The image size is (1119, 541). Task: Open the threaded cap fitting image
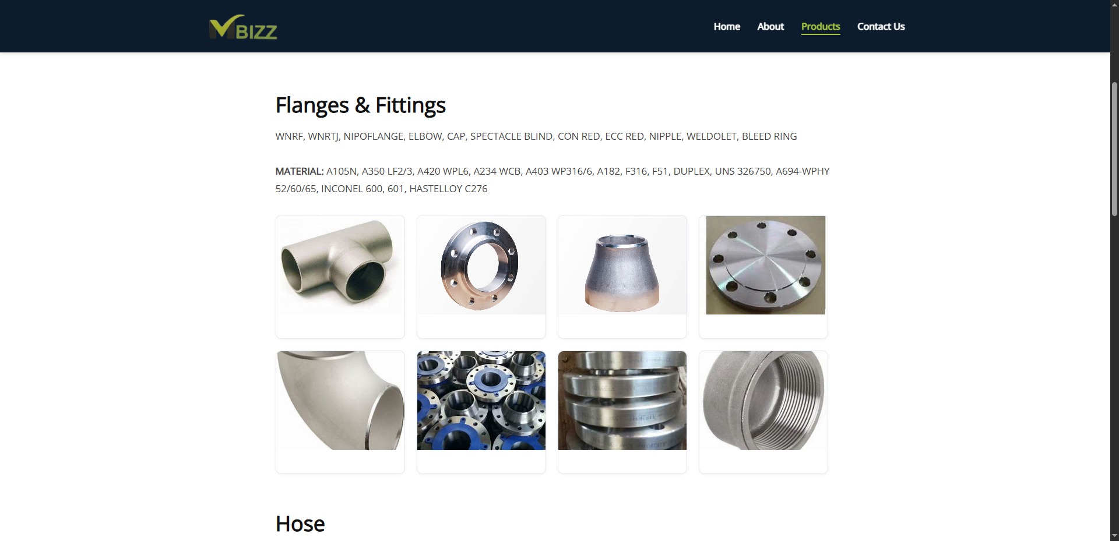tap(763, 401)
